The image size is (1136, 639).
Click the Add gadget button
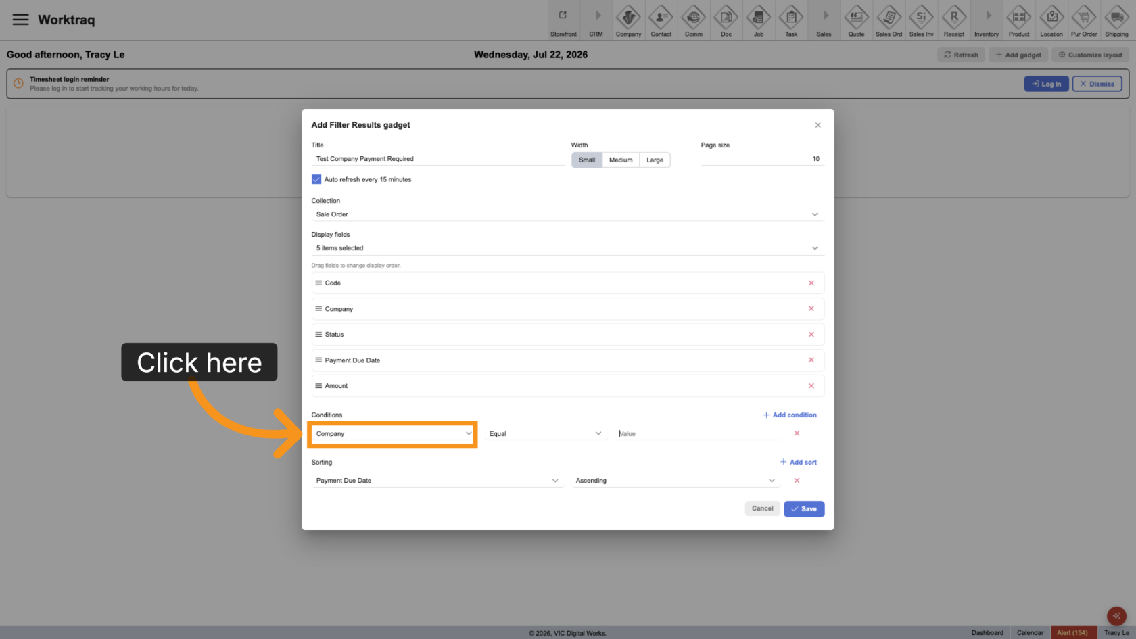coord(1018,55)
